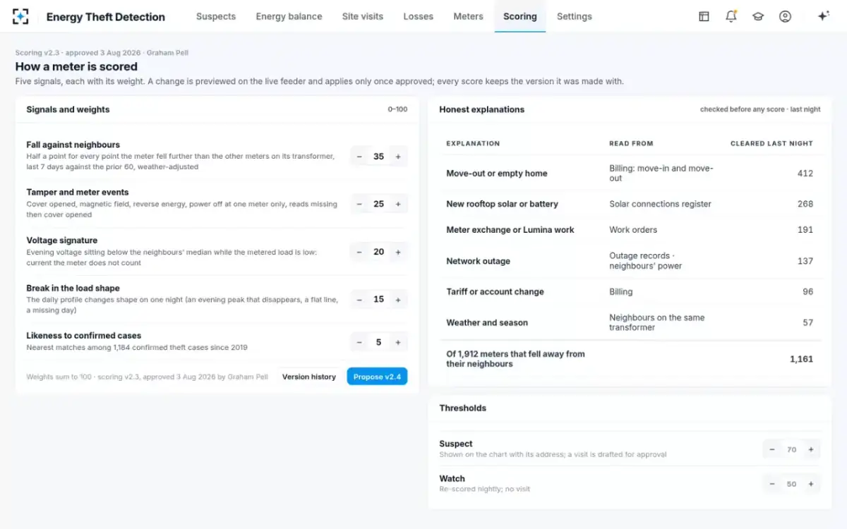Image resolution: width=847 pixels, height=529 pixels.
Task: Decrease the Likeness to confirmed cases weight
Action: coord(359,342)
